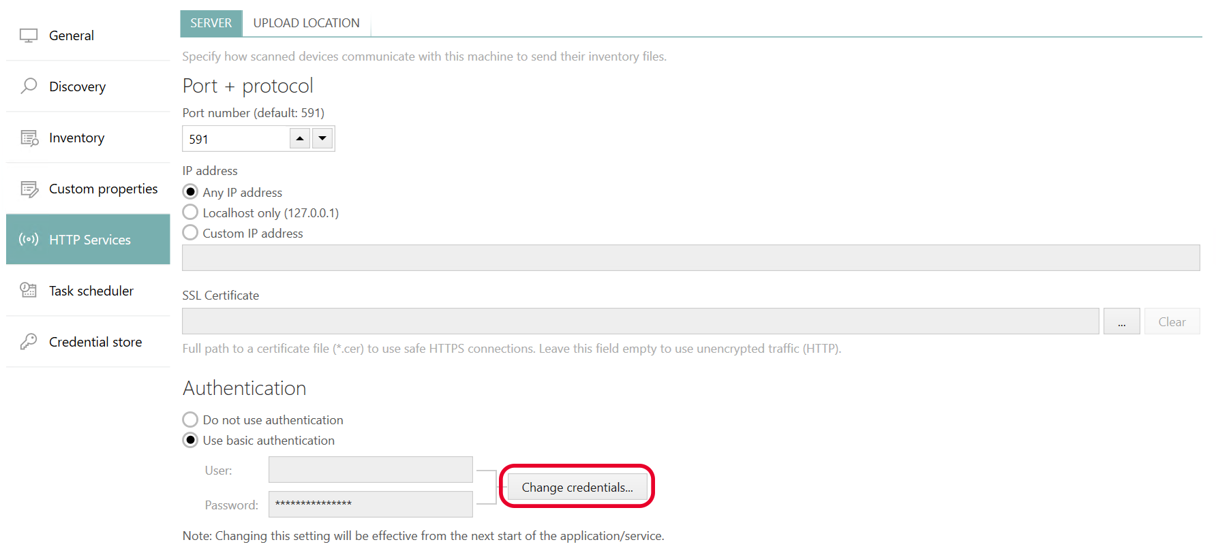1216x555 pixels.
Task: Click the Task scheduler icon
Action: pyautogui.click(x=29, y=290)
